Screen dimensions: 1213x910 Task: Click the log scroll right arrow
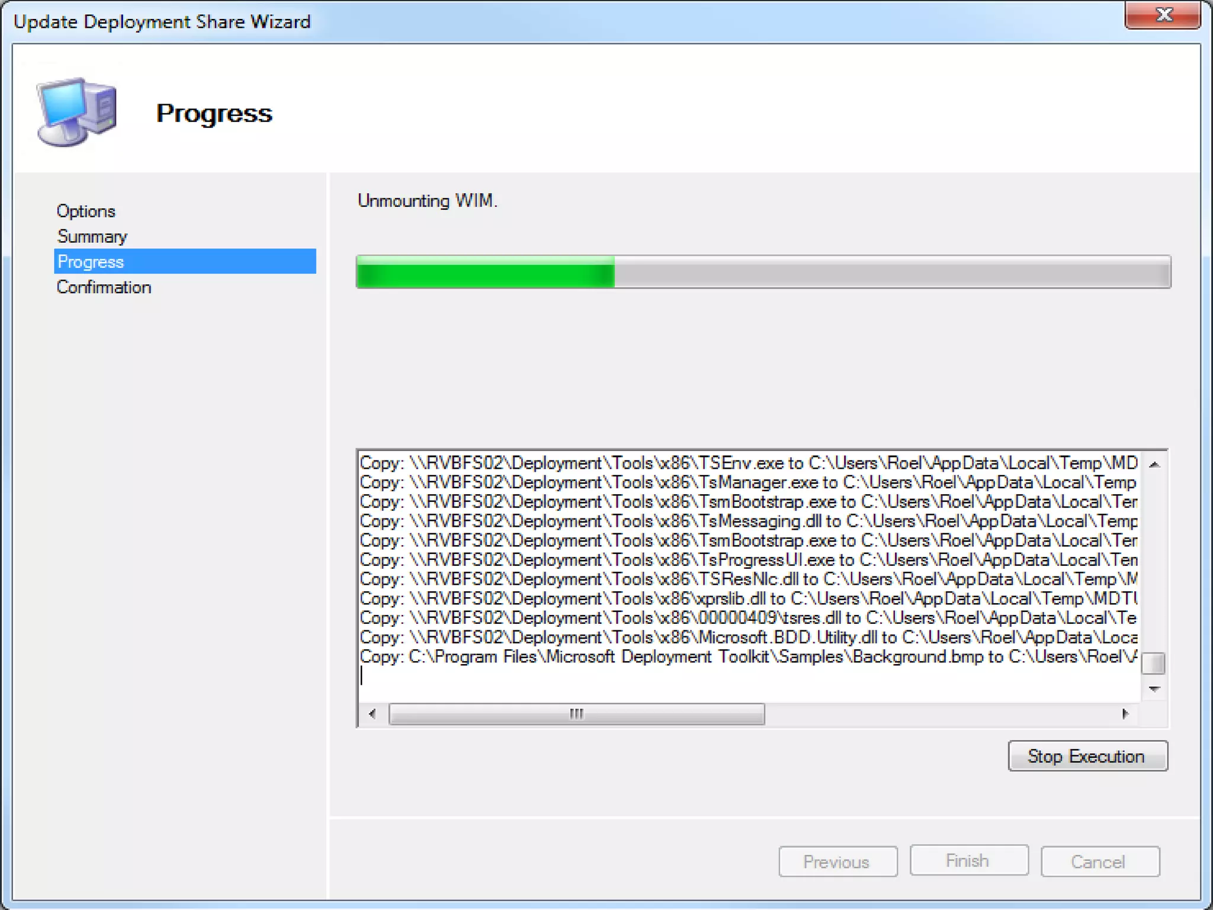(x=1125, y=714)
